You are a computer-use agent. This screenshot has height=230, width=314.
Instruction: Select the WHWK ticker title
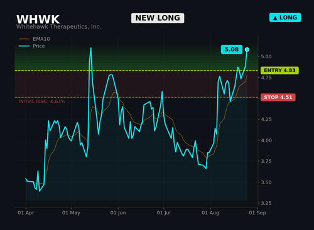pyautogui.click(x=38, y=19)
